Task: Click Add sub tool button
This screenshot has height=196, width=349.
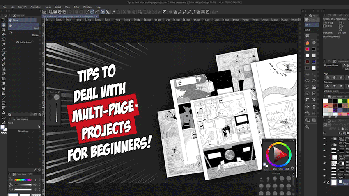Action: click(x=24, y=43)
